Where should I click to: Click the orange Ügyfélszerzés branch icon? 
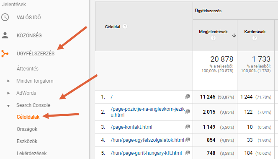[x=5, y=53]
